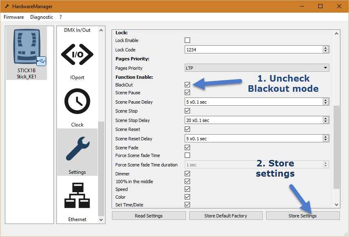Decrease the Scene Stop Delay value
349x237 pixels.
[x=325, y=122]
